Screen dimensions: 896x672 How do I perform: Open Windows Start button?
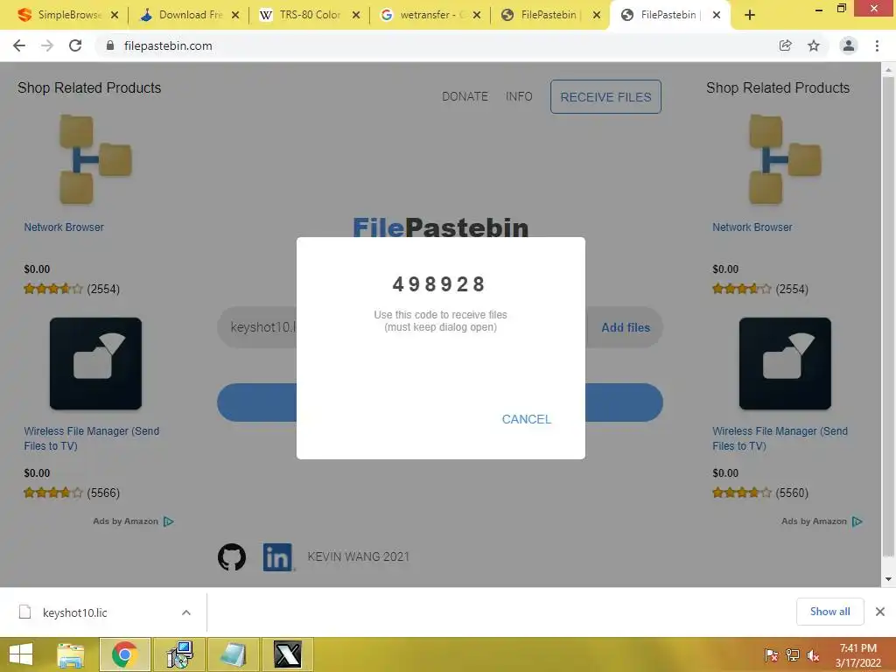pyautogui.click(x=21, y=654)
